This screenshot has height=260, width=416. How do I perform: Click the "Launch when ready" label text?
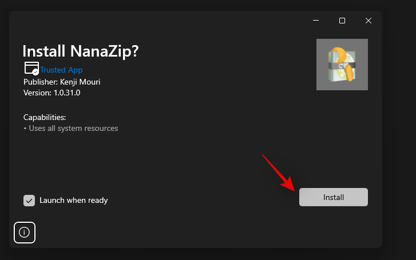point(73,200)
